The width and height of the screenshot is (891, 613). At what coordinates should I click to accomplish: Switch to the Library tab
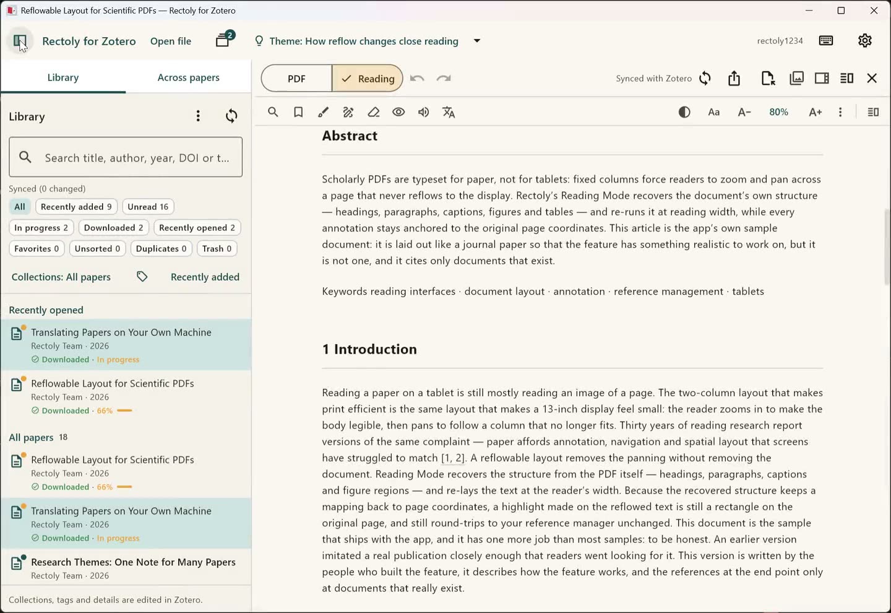(x=63, y=77)
